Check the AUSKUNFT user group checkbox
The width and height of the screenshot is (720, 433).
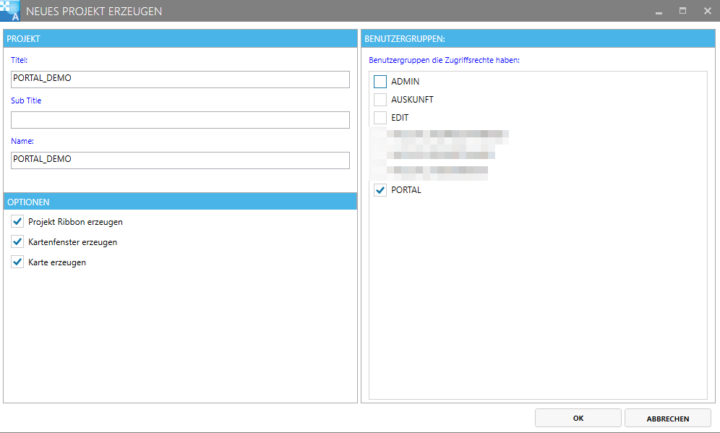pyautogui.click(x=380, y=100)
